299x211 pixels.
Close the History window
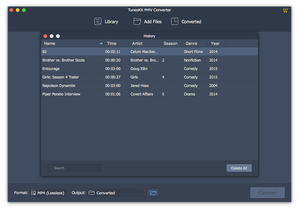coord(46,36)
